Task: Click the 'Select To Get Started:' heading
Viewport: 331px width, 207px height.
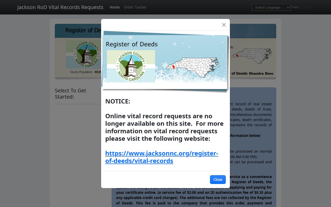Action: coord(70,94)
